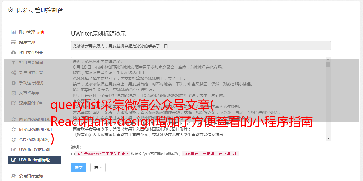Viewport: 363px width, 181px height.
Task: Click the gear icon beside 优采云 管理控制台
Action: pos(10,10)
